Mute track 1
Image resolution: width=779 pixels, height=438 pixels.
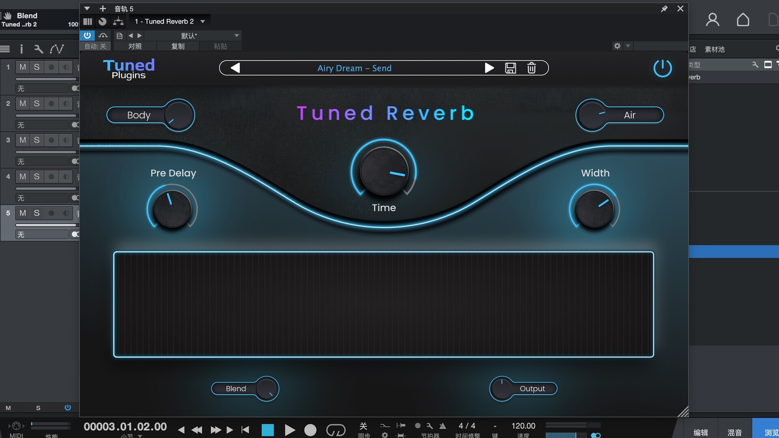click(x=23, y=67)
